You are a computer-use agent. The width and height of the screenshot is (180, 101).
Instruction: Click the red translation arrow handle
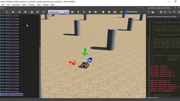click(70, 62)
